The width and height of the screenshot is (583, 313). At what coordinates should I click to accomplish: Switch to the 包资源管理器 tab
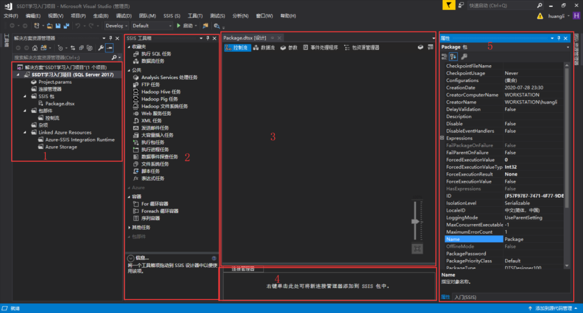pos(362,47)
